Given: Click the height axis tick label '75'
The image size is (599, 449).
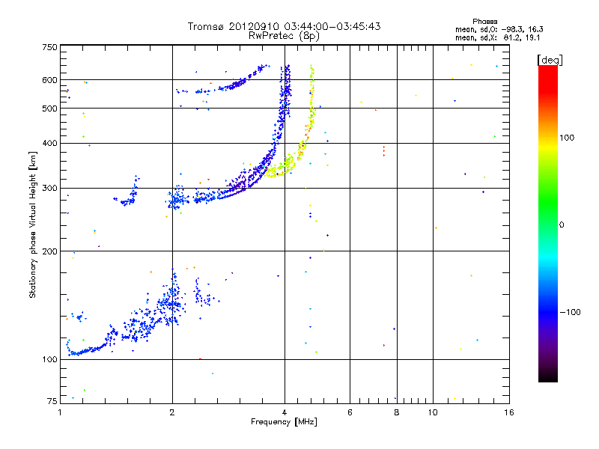Looking at the screenshot, I should coord(52,401).
